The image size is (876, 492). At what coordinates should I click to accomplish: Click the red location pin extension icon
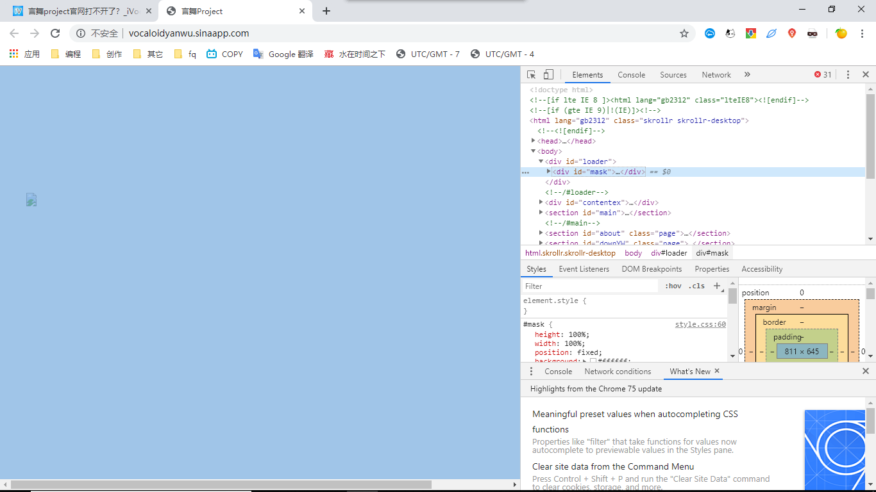tap(792, 33)
